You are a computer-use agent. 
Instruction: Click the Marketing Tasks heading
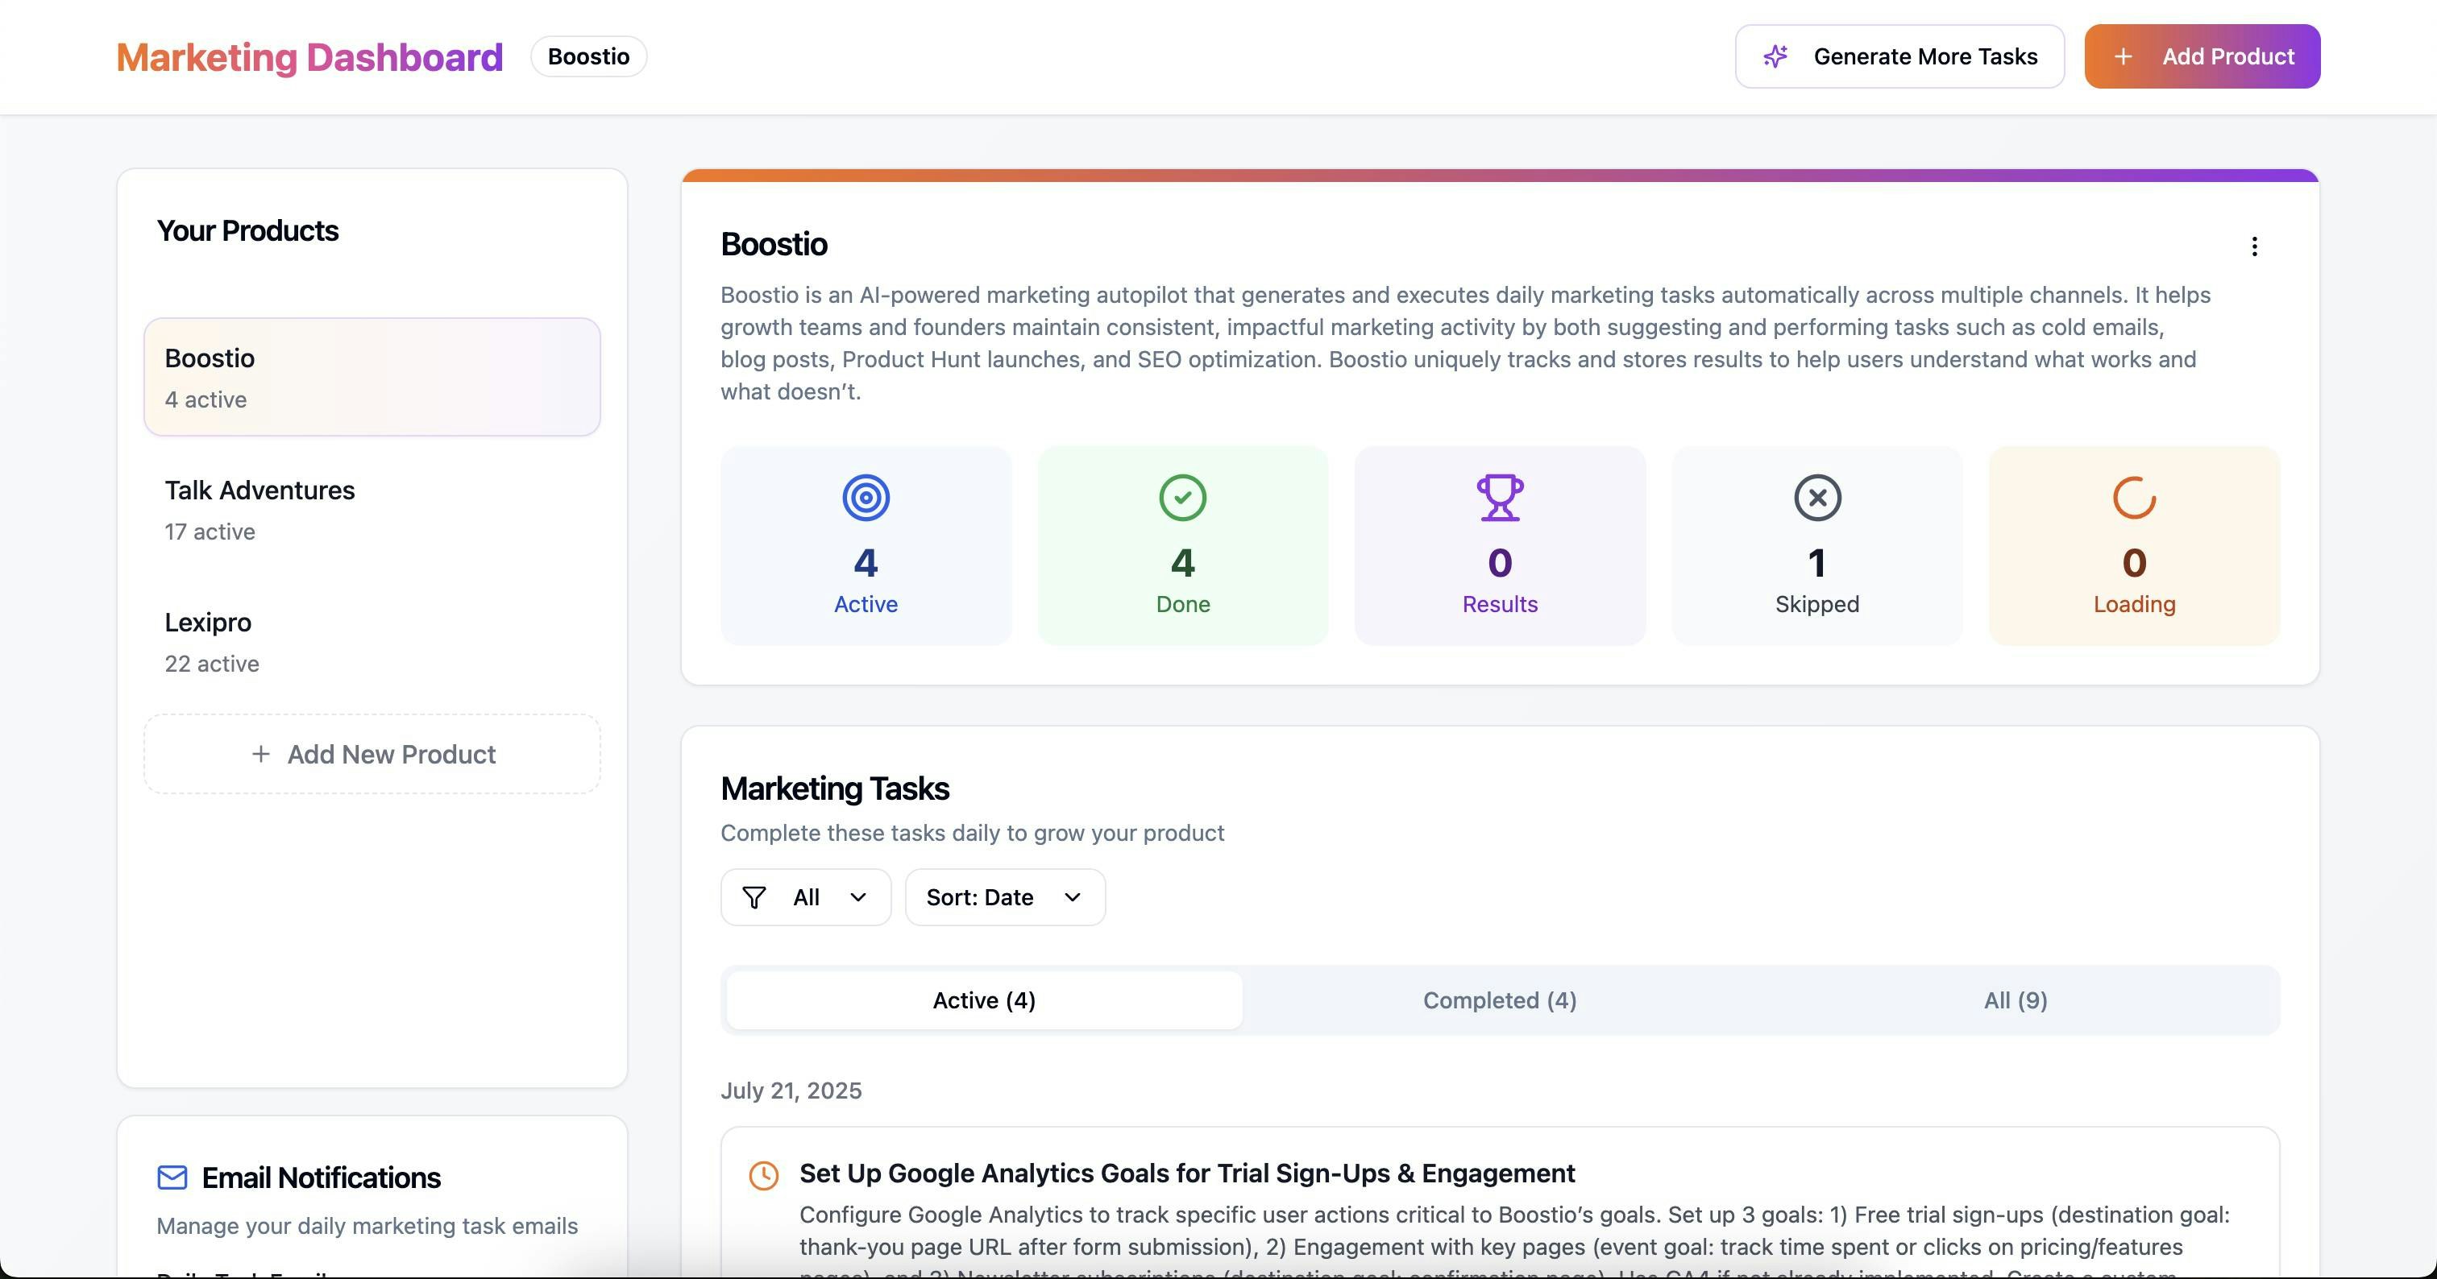click(x=834, y=789)
